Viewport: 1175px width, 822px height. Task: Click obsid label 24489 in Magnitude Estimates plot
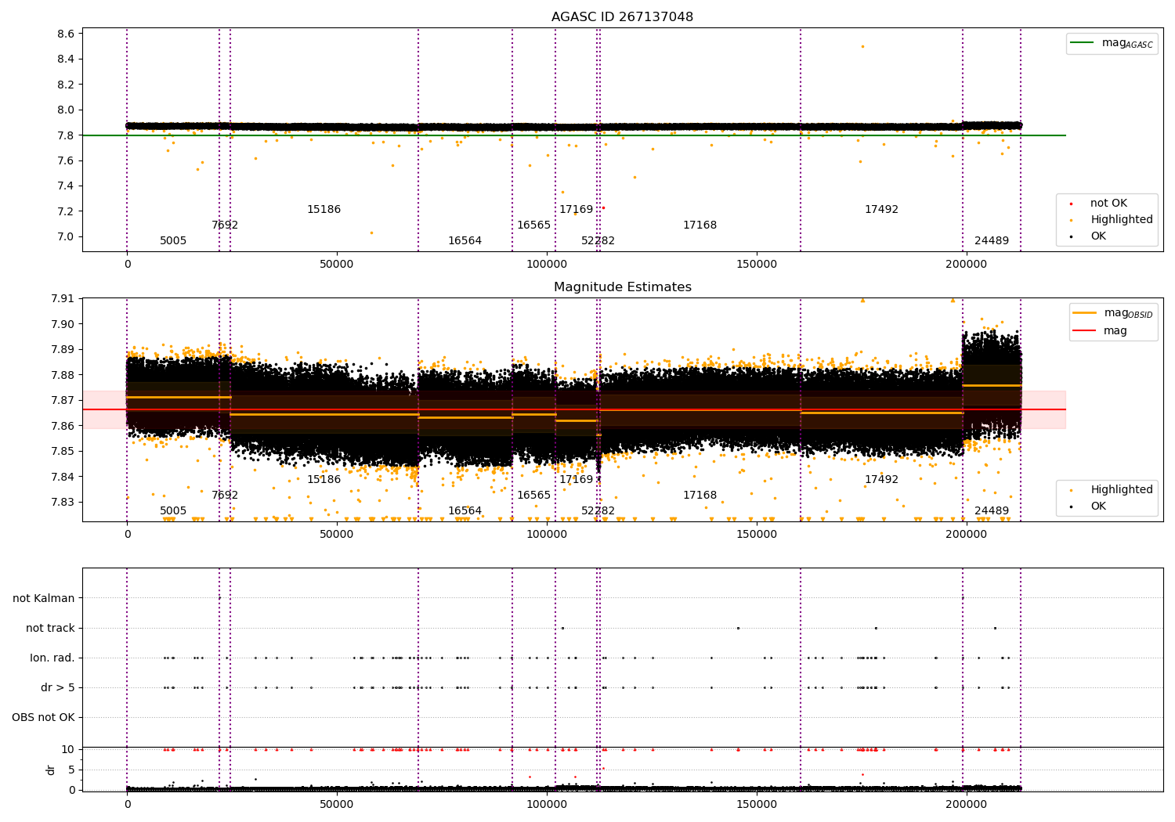point(992,511)
